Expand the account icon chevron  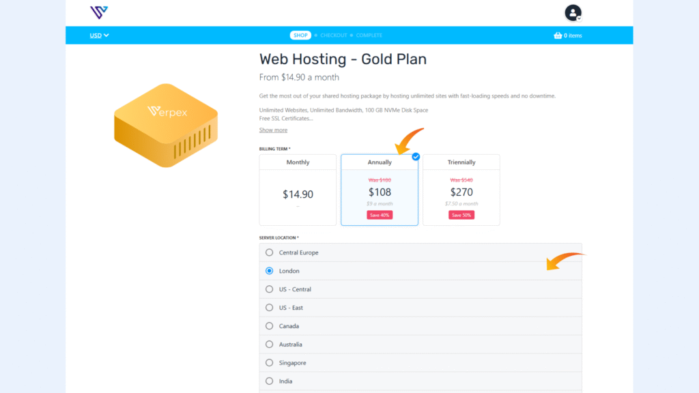(x=580, y=18)
